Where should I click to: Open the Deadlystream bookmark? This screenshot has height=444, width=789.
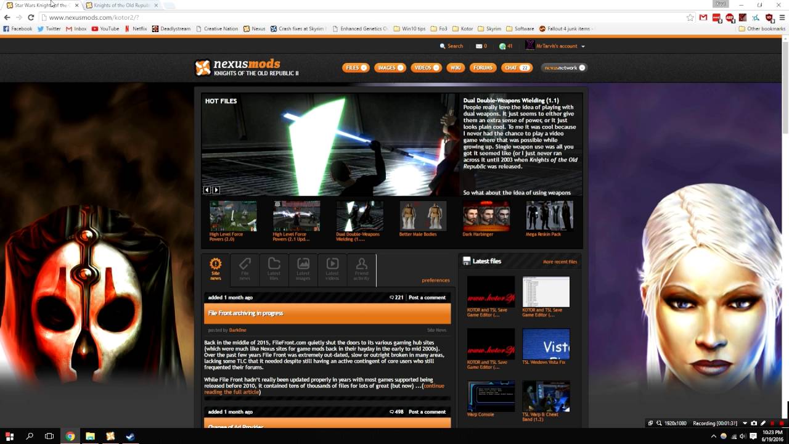(x=172, y=28)
